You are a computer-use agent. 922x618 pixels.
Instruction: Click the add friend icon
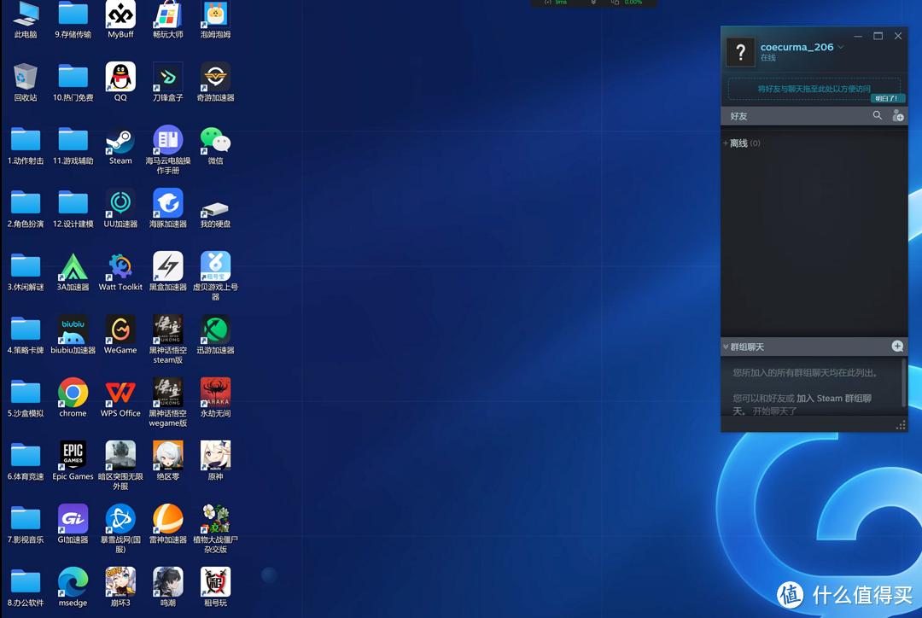[897, 115]
